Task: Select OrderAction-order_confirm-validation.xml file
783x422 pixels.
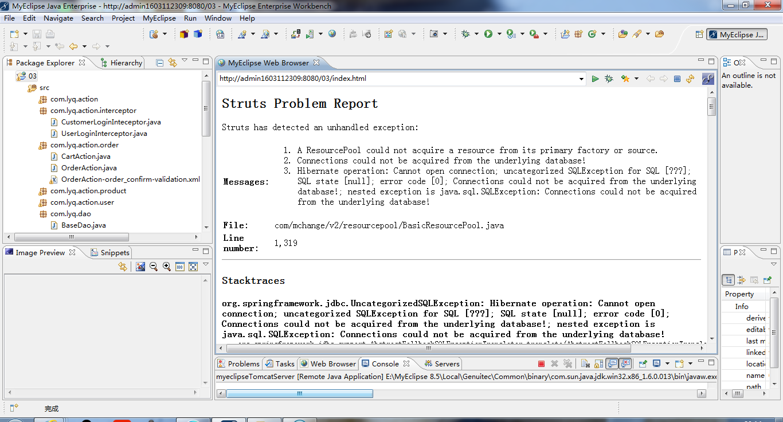Action: point(125,179)
